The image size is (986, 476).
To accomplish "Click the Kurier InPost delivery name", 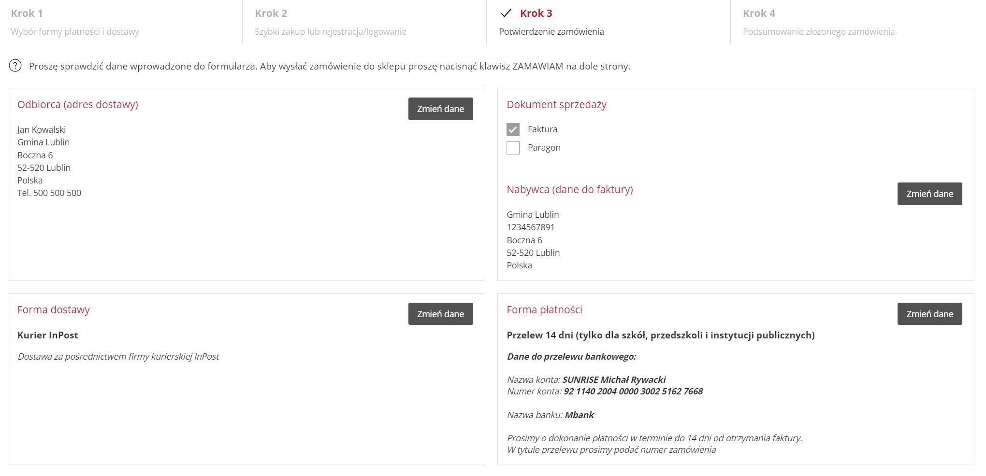I will (x=48, y=336).
